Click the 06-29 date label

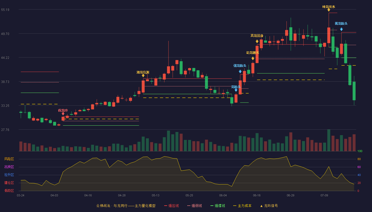(290, 195)
